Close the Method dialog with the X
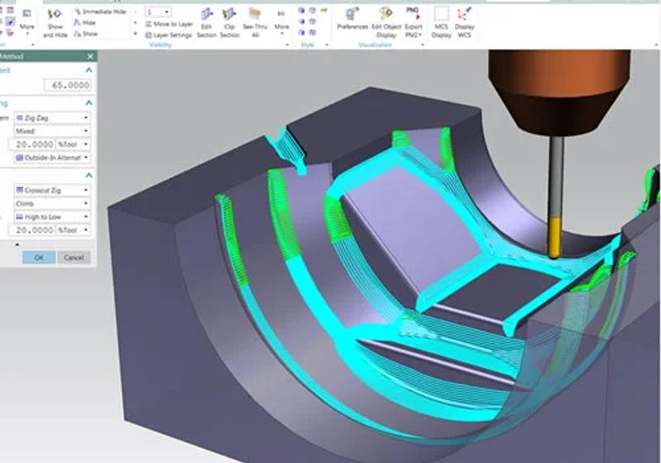Viewport: 661px width, 463px height. 90,56
